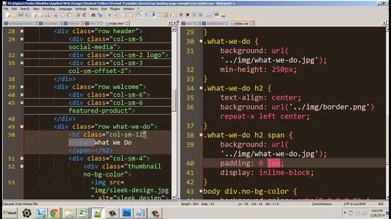Image resolution: width=391 pixels, height=219 pixels.
Task: Click the Redo toolbar icon
Action: (x=84, y=15)
